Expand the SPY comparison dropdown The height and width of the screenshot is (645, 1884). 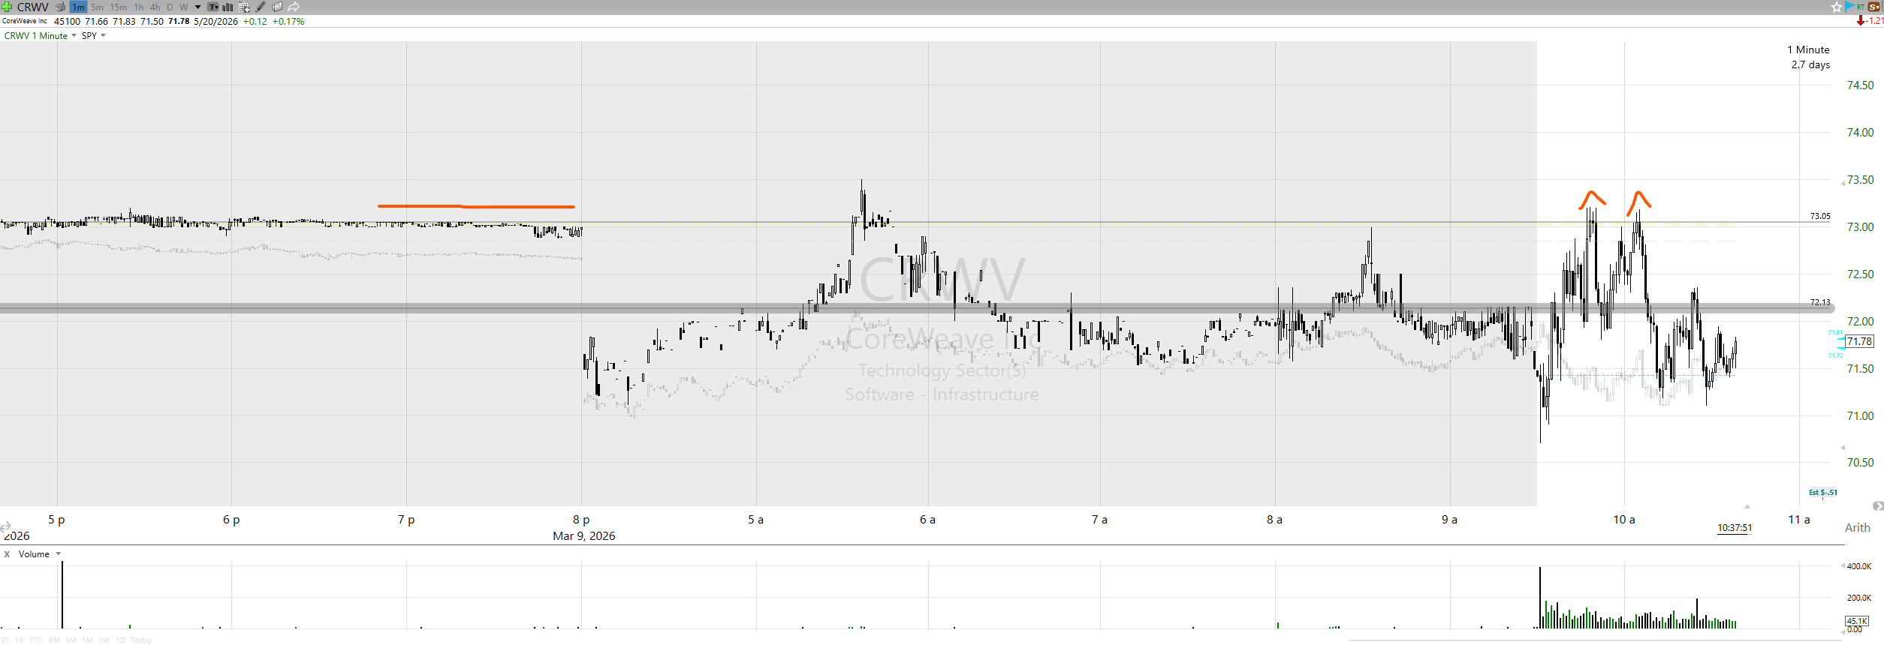pyautogui.click(x=103, y=35)
